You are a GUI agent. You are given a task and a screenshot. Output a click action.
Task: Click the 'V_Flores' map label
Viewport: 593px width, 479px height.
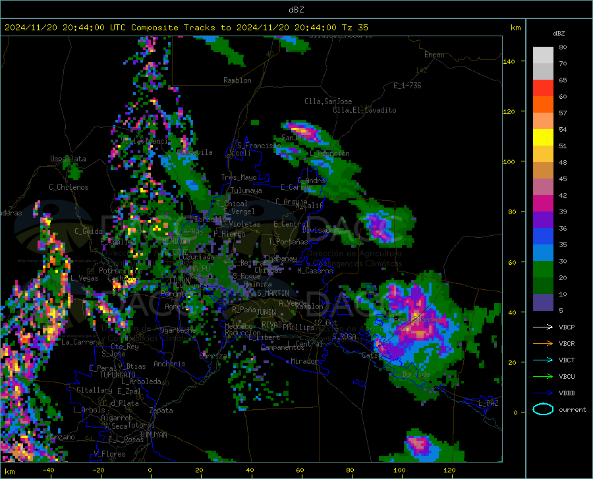pos(109,454)
